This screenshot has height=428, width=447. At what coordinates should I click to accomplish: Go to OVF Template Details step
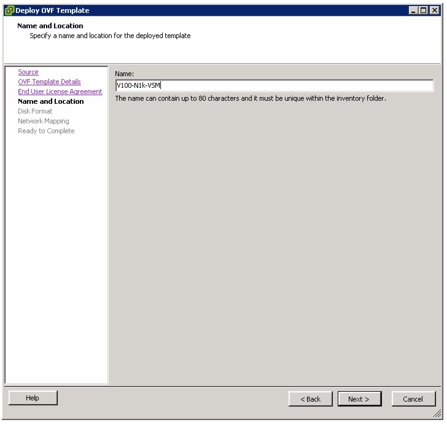click(49, 82)
